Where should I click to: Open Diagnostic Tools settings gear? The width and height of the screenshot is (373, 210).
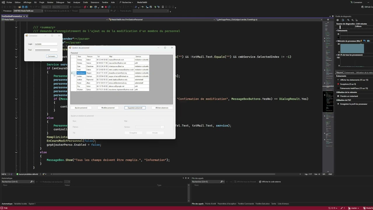(x=338, y=20)
